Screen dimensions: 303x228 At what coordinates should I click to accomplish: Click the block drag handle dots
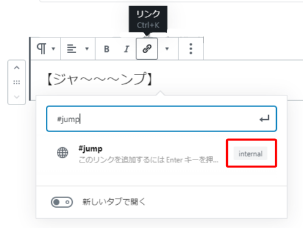click(16, 83)
